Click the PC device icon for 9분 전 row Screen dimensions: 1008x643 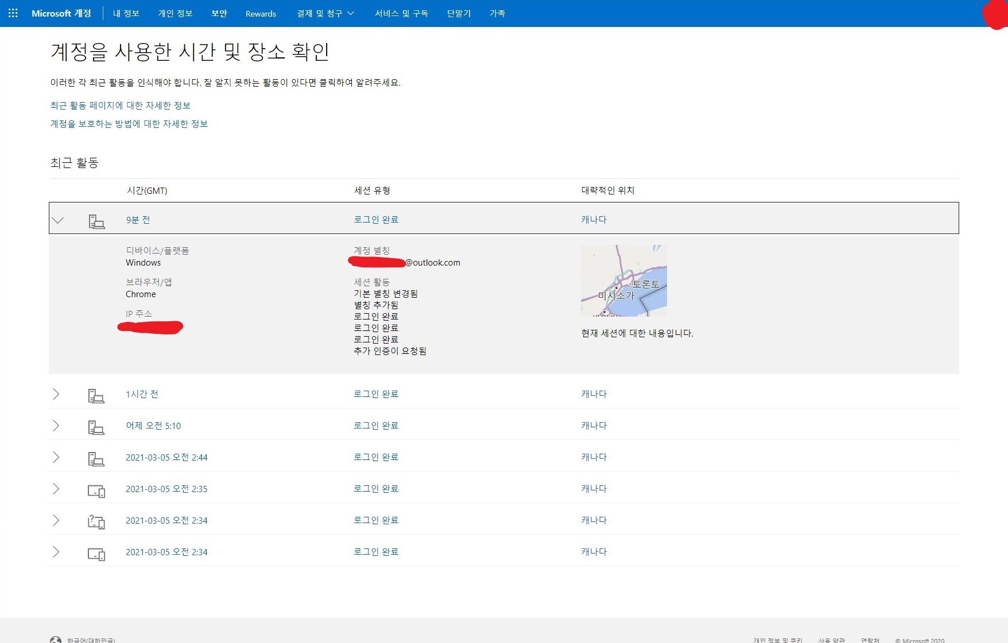click(x=96, y=221)
